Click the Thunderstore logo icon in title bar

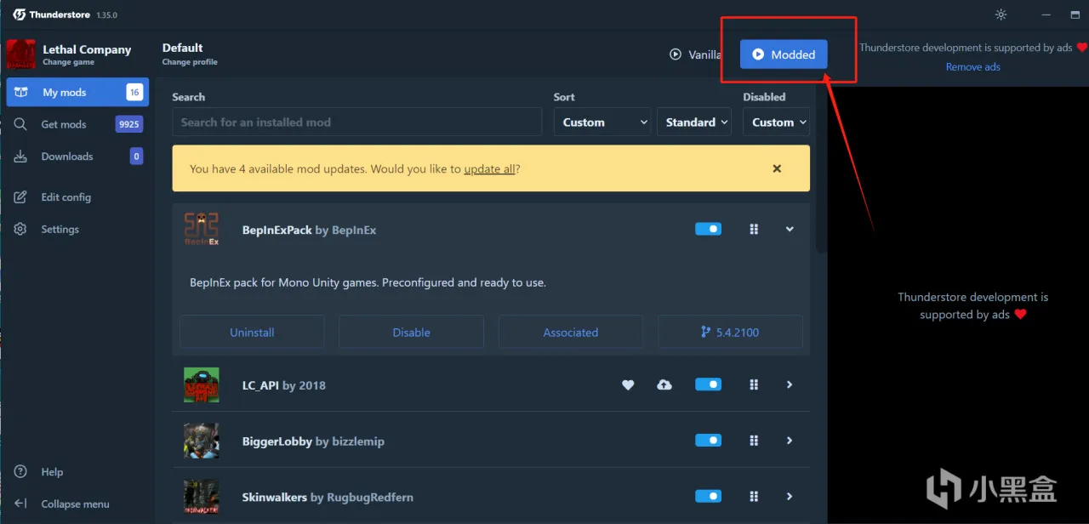pyautogui.click(x=20, y=14)
